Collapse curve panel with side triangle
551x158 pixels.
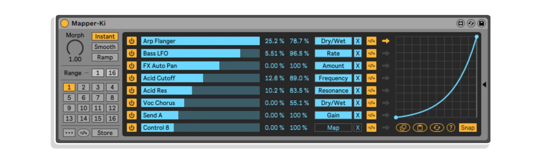tap(484, 85)
